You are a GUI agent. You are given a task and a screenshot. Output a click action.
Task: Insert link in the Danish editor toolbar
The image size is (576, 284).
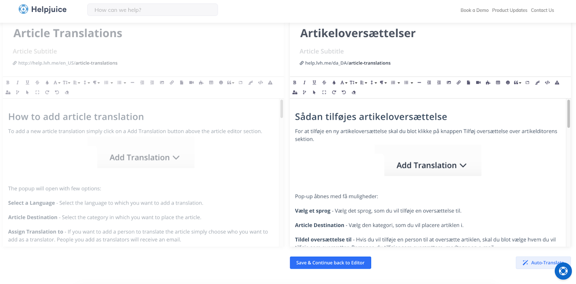459,83
